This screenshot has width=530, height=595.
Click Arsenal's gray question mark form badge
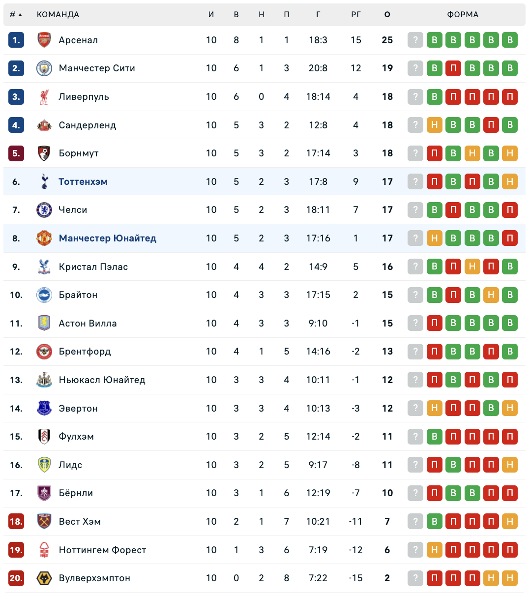point(415,40)
